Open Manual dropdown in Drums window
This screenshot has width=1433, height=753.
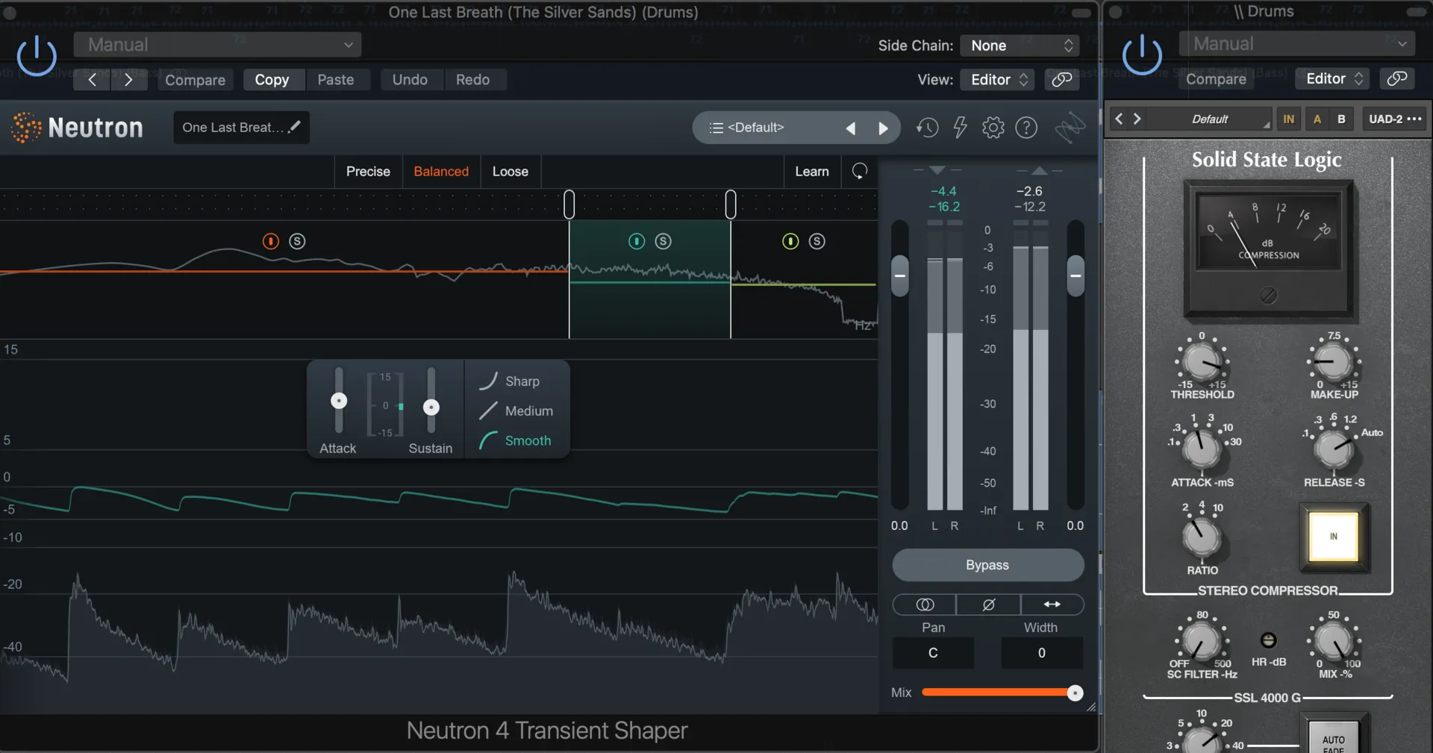tap(1297, 44)
